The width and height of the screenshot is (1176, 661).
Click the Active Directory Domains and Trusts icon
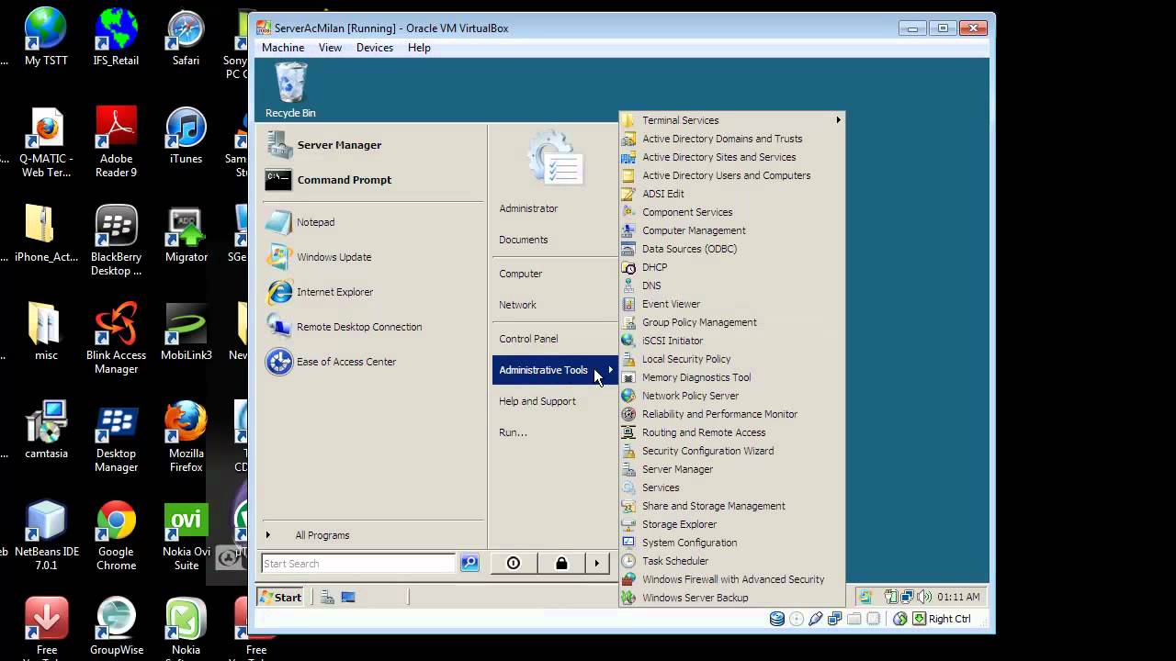pos(628,139)
